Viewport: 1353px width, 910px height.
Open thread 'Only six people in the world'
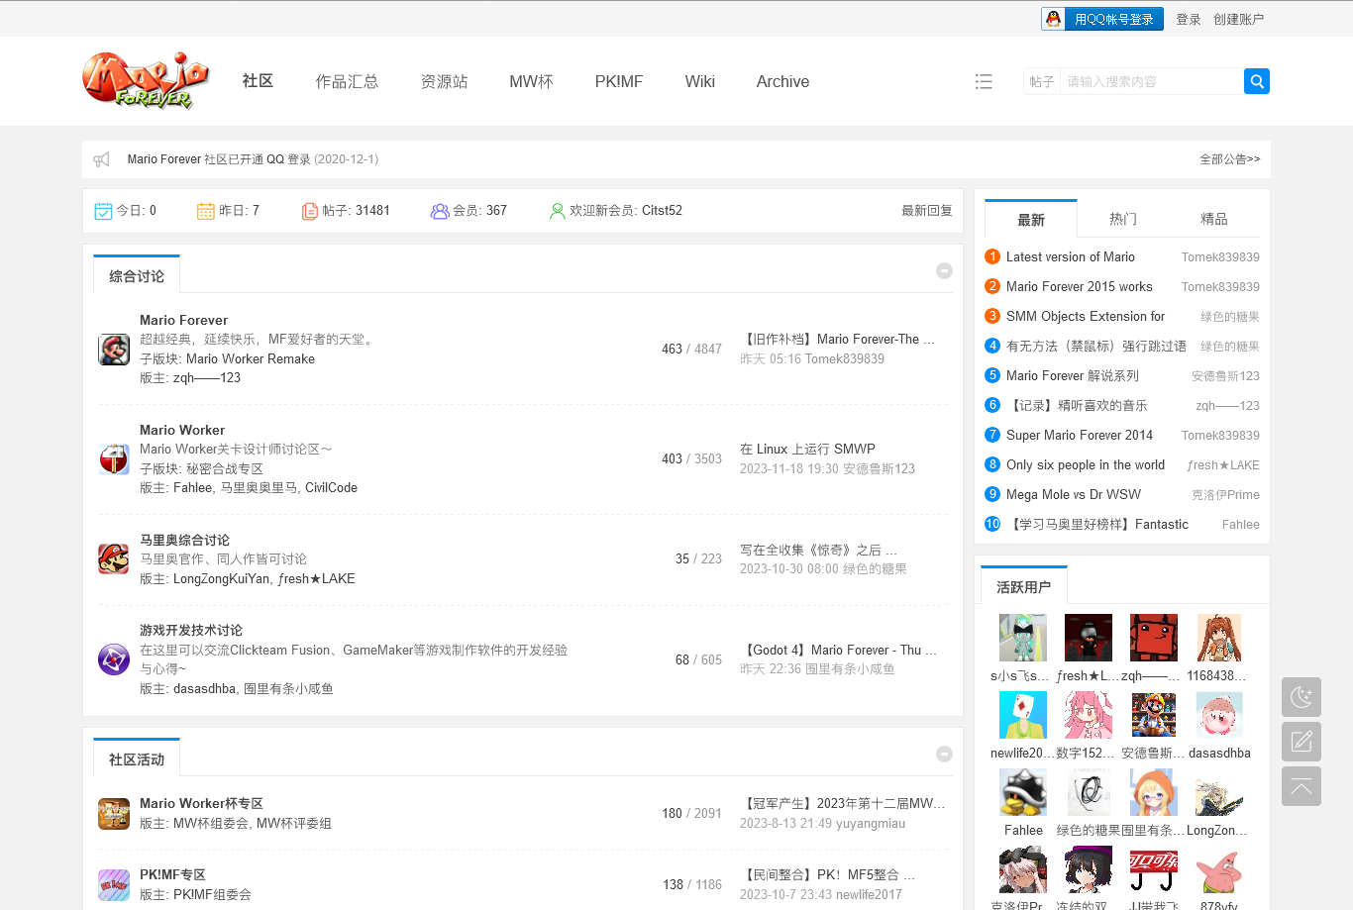click(x=1086, y=464)
